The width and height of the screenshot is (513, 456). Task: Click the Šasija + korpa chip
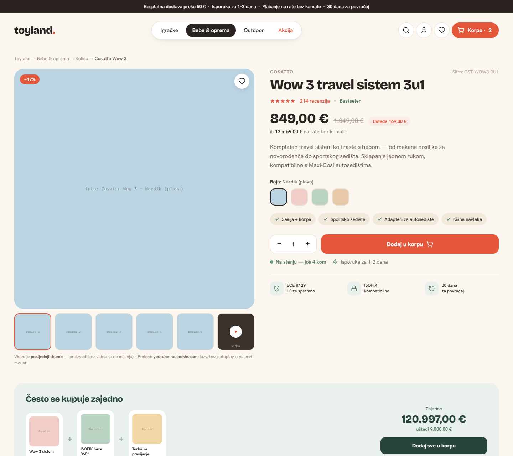click(293, 219)
